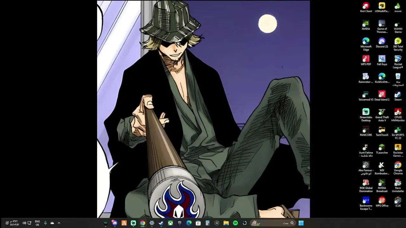
Task: Open Steam from the taskbar
Action: coord(161,223)
